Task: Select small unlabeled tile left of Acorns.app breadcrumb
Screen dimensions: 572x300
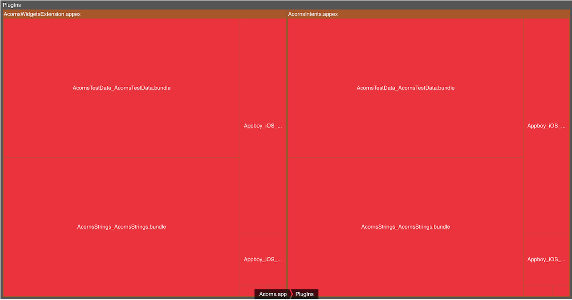Action: tap(248, 291)
